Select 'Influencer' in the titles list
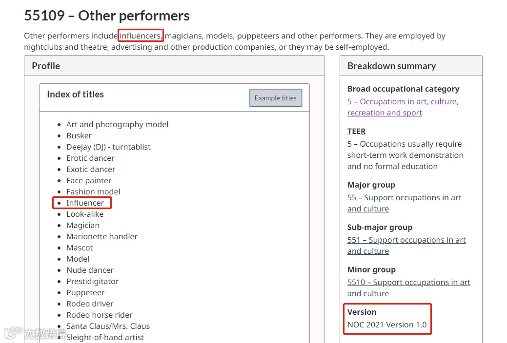 85,203
